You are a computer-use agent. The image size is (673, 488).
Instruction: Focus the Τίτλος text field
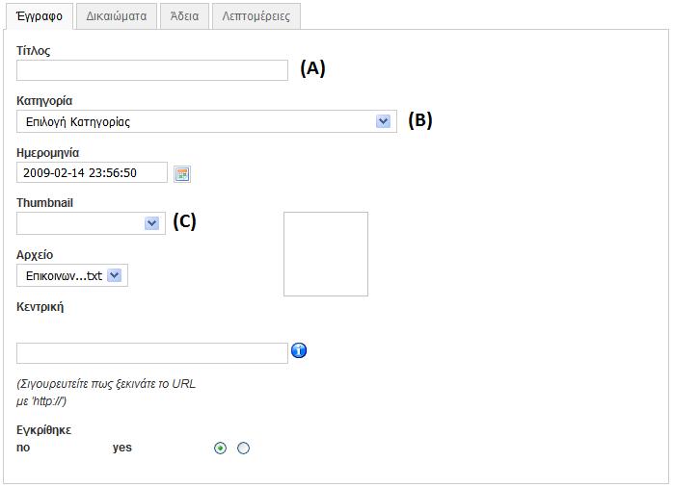[152, 70]
